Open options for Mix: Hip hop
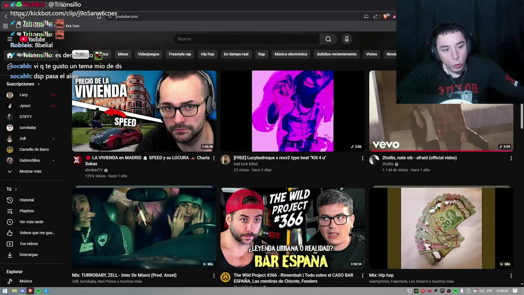 pyautogui.click(x=511, y=276)
